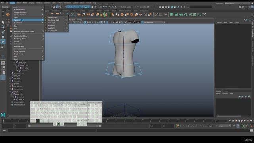This screenshot has width=254, height=143.
Task: Choose Ambient Light from Lights submenu
Action: click(52, 17)
